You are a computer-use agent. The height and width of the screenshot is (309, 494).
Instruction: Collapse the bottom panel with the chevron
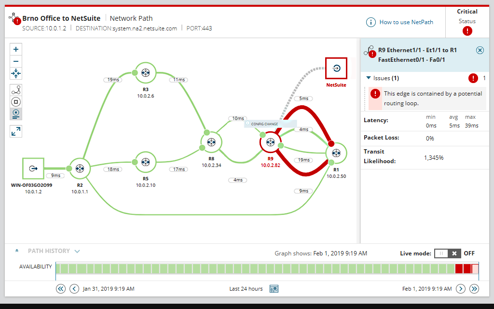click(17, 251)
